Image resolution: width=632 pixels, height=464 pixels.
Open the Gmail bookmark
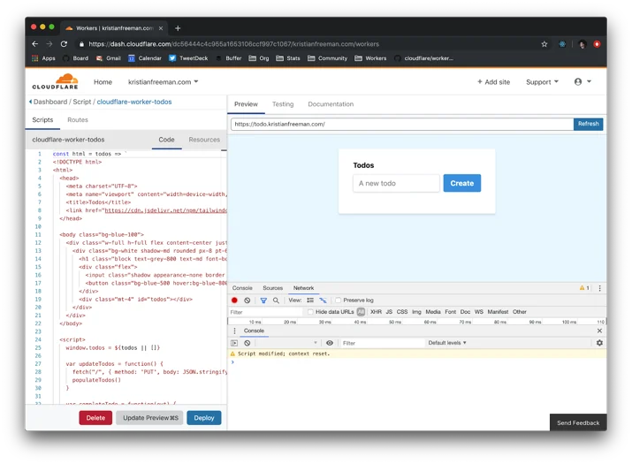point(109,58)
